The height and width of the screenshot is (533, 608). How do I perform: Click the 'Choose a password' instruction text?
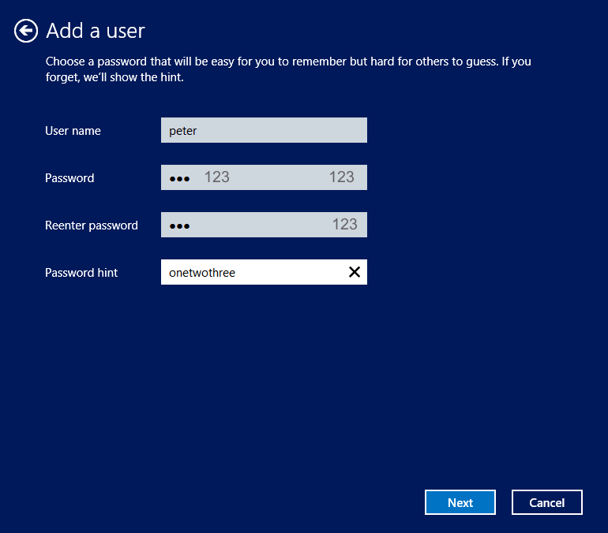288,69
